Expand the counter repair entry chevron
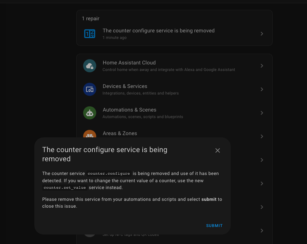307x244 pixels. tap(262, 34)
